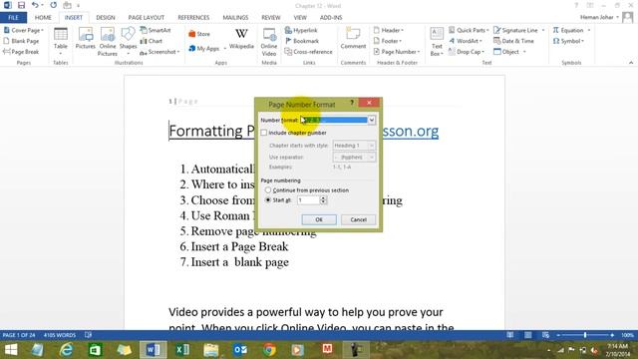Image resolution: width=638 pixels, height=359 pixels.
Task: Select the Start at radio button
Action: [x=268, y=199]
